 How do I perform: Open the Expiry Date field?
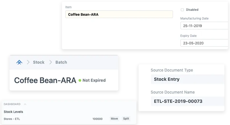tap(204, 43)
